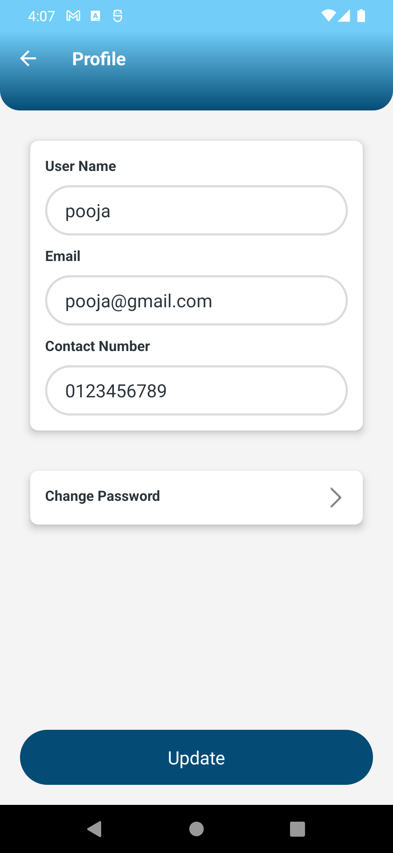Tap the Contact Number field 0123456789
The image size is (393, 853).
click(196, 391)
